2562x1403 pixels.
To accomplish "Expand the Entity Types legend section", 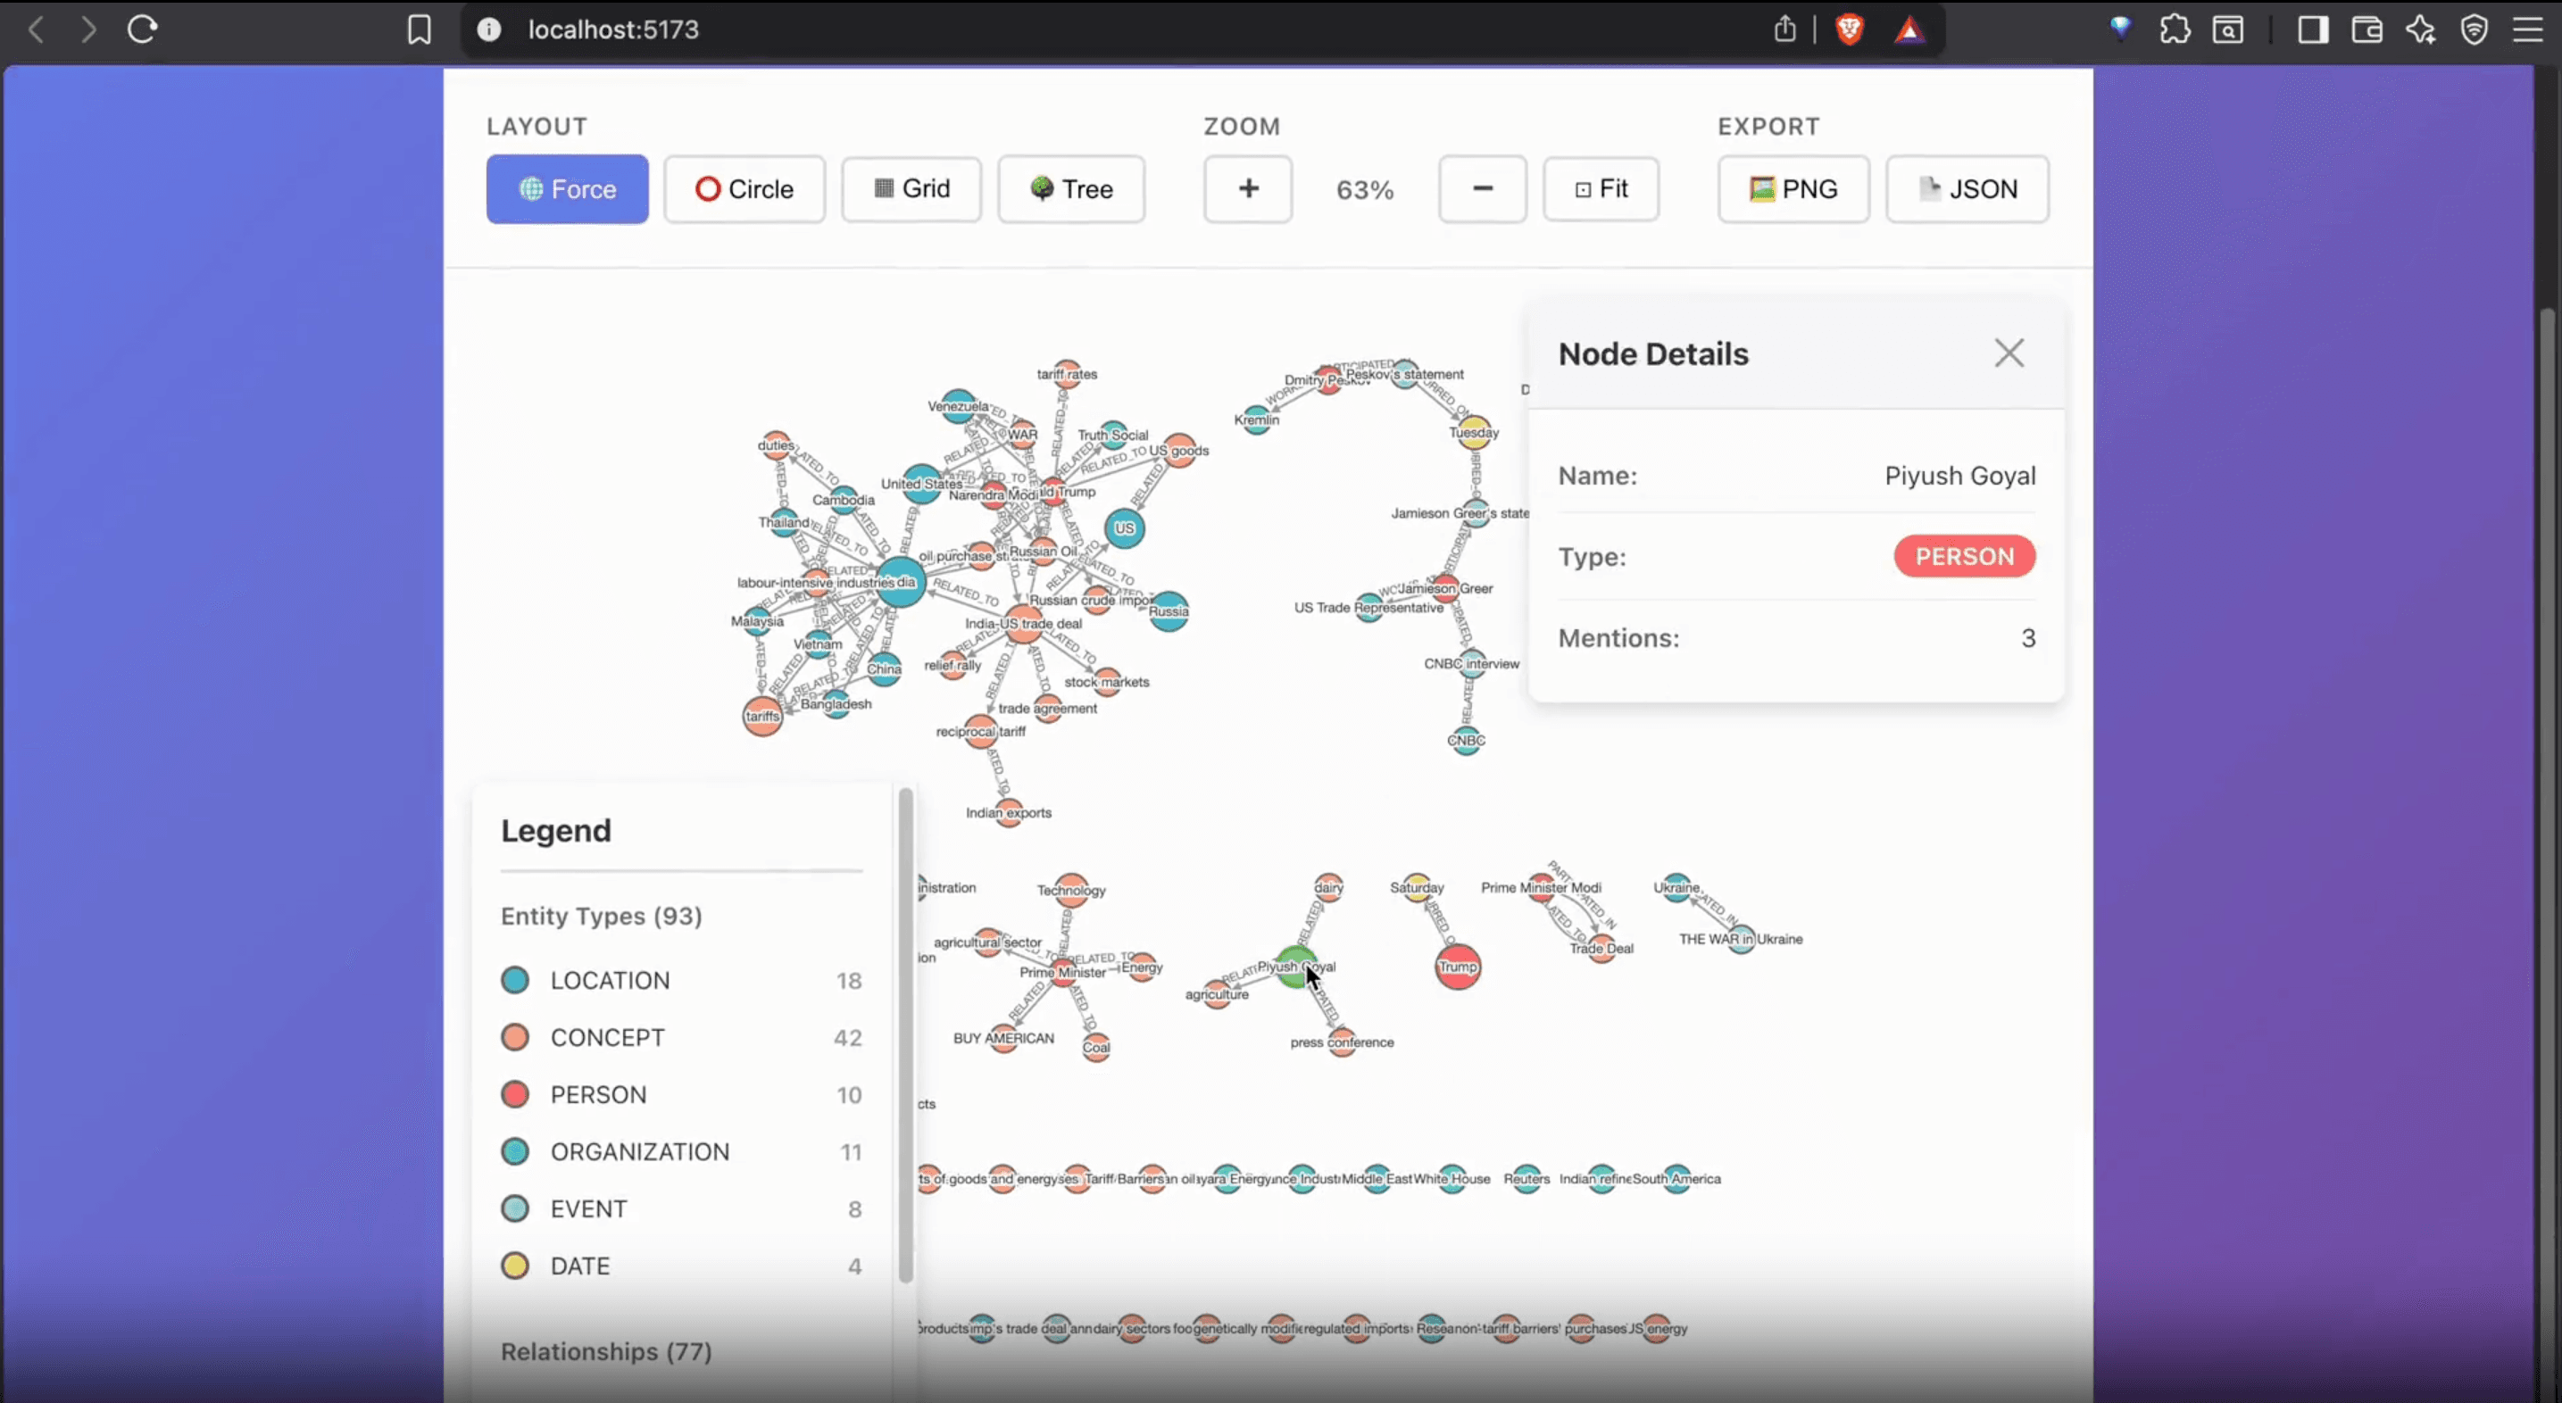I will tap(601, 916).
